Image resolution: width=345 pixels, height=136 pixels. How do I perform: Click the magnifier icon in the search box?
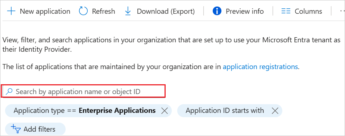[9, 92]
